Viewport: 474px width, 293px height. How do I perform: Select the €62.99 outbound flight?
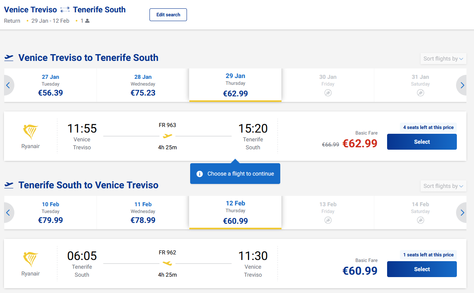tap(422, 142)
